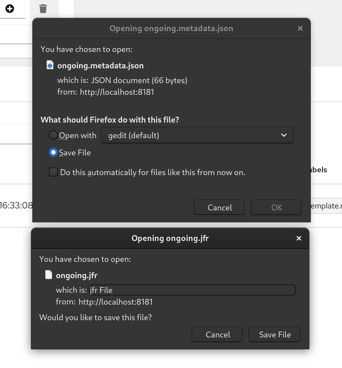Enable 'Do this automatically' checkbox

click(53, 172)
